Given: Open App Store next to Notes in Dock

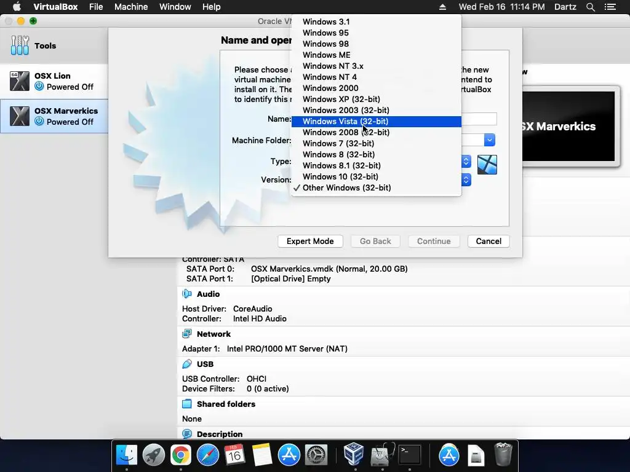Looking at the screenshot, I should (289, 455).
